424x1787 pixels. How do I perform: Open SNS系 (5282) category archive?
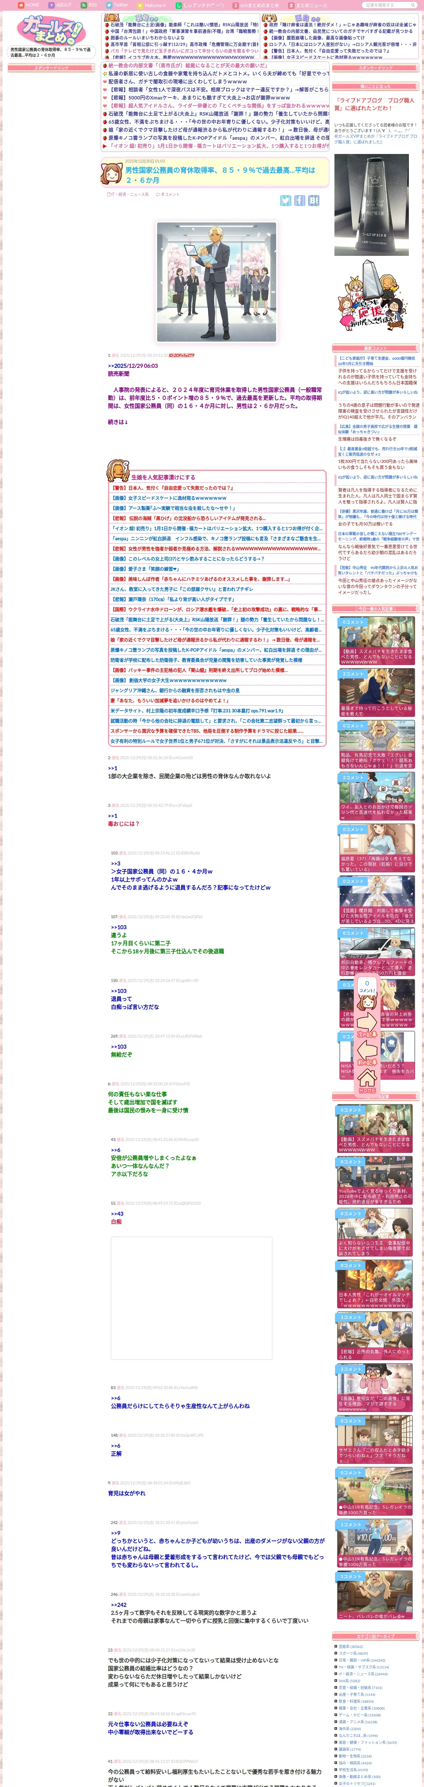coord(349,1681)
